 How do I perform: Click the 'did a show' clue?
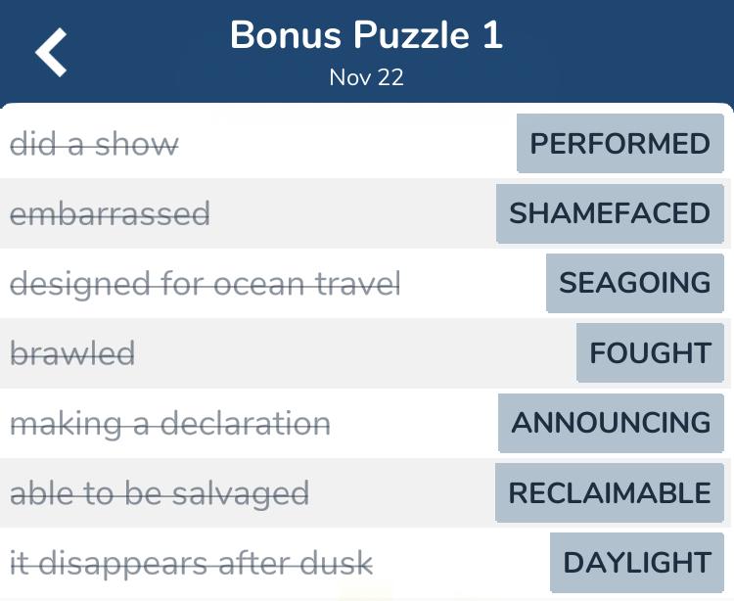click(x=94, y=144)
